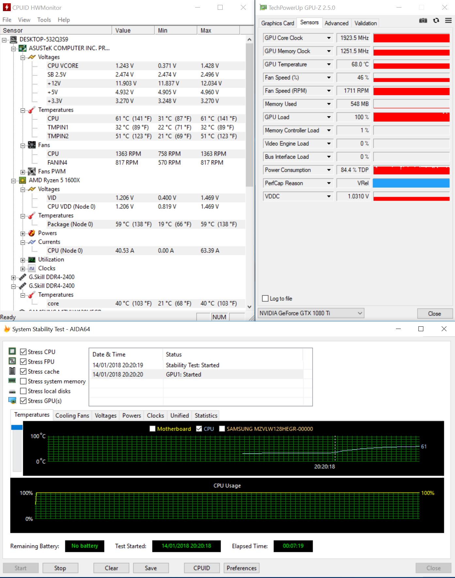Click the Max column header in HWMonitor
The width and height of the screenshot is (455, 578).
click(218, 30)
